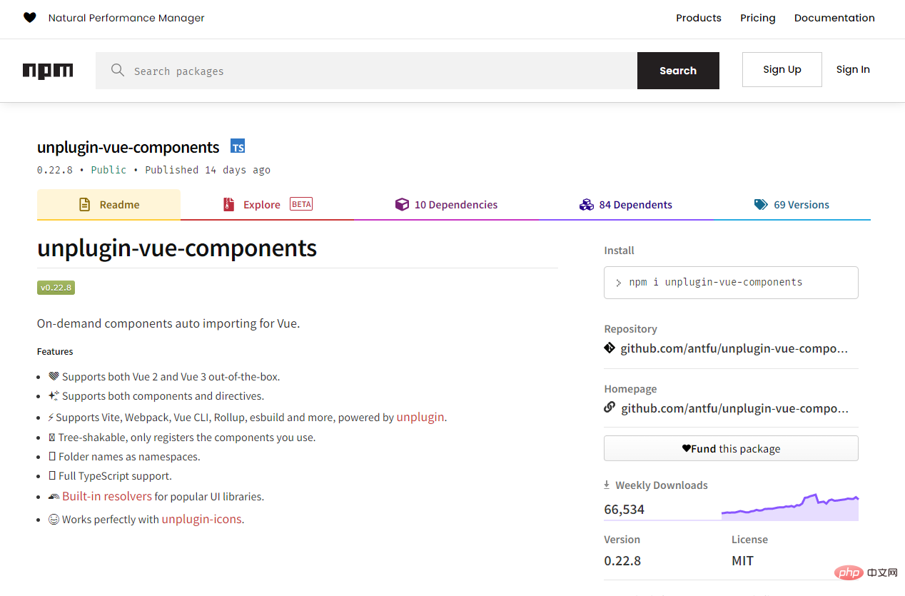The width and height of the screenshot is (905, 596).
Task: Follow the Built-in resolvers link
Action: tap(107, 496)
